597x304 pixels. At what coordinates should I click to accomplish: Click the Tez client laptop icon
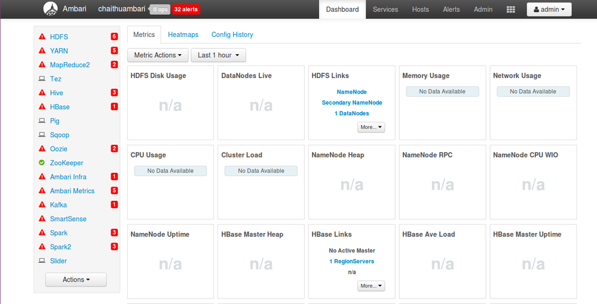[42, 79]
